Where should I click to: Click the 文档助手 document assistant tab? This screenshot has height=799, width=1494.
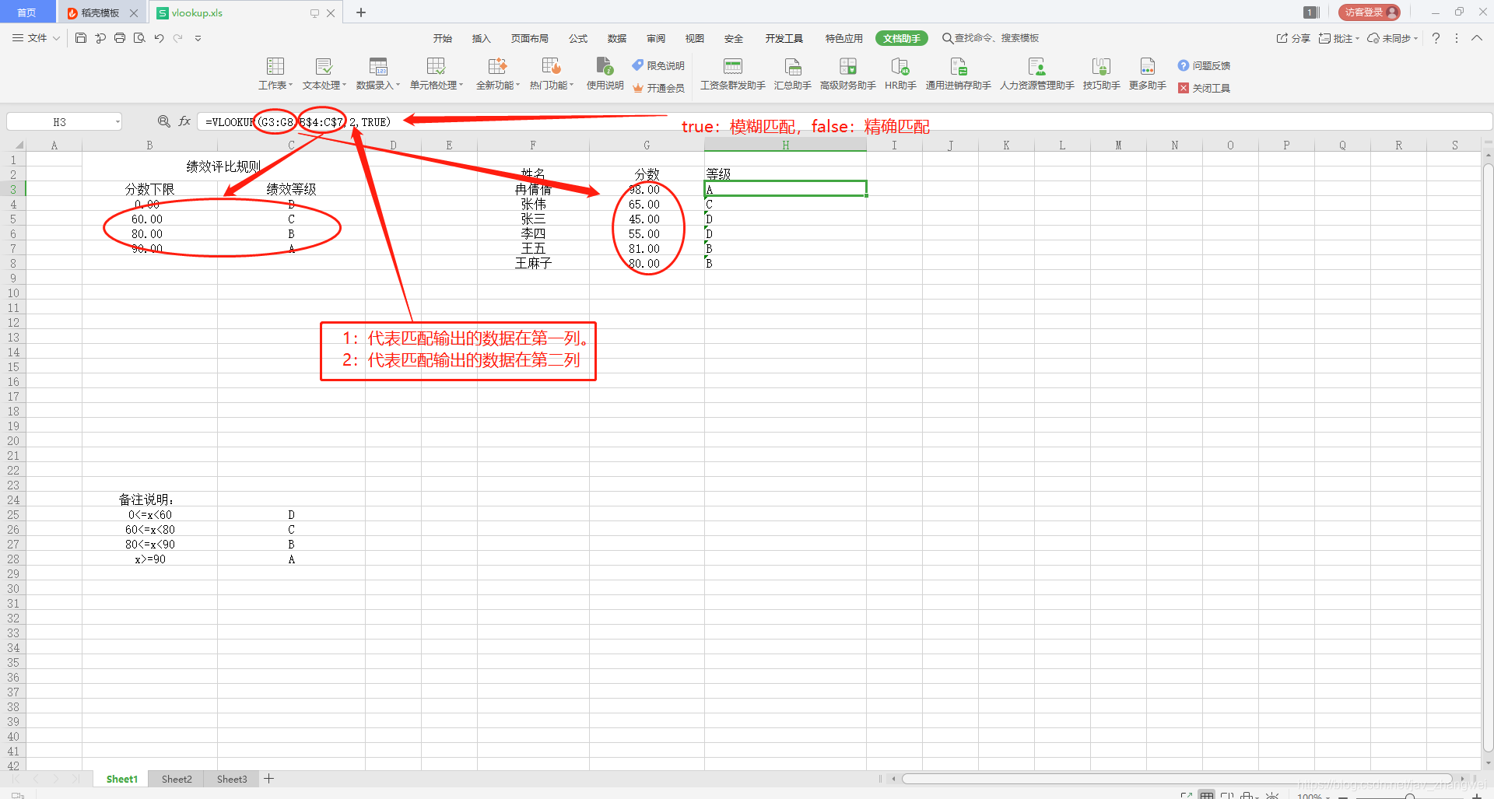(902, 38)
